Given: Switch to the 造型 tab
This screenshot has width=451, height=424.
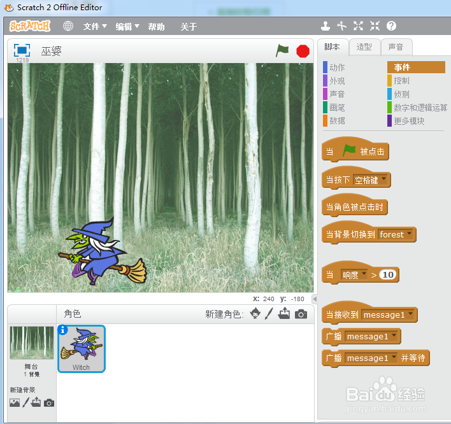Looking at the screenshot, I should coord(364,47).
